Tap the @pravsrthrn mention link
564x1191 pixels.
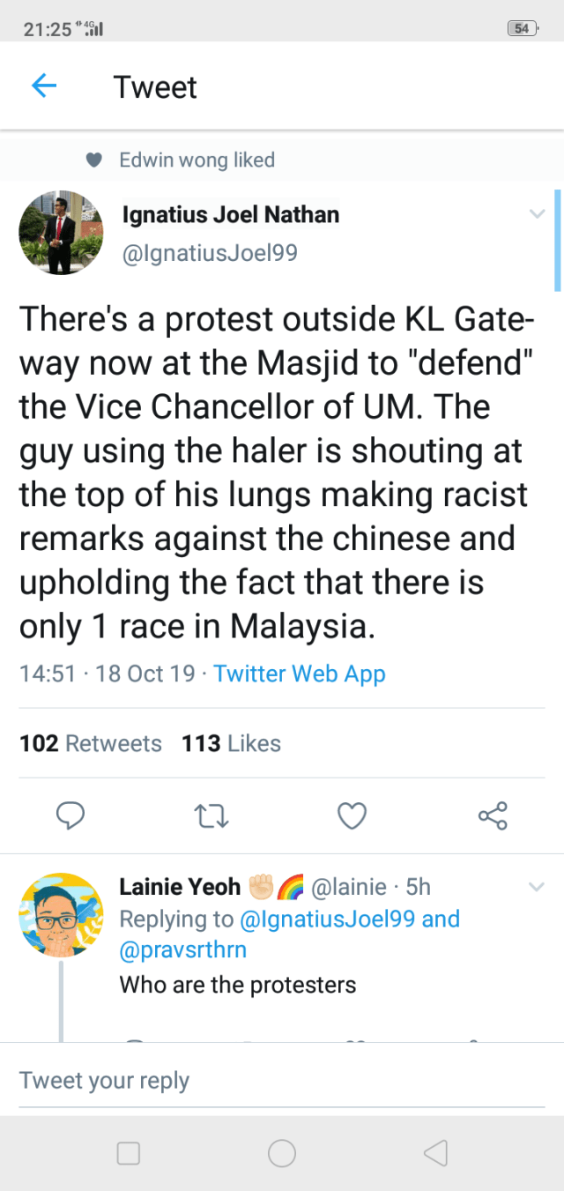(x=183, y=949)
